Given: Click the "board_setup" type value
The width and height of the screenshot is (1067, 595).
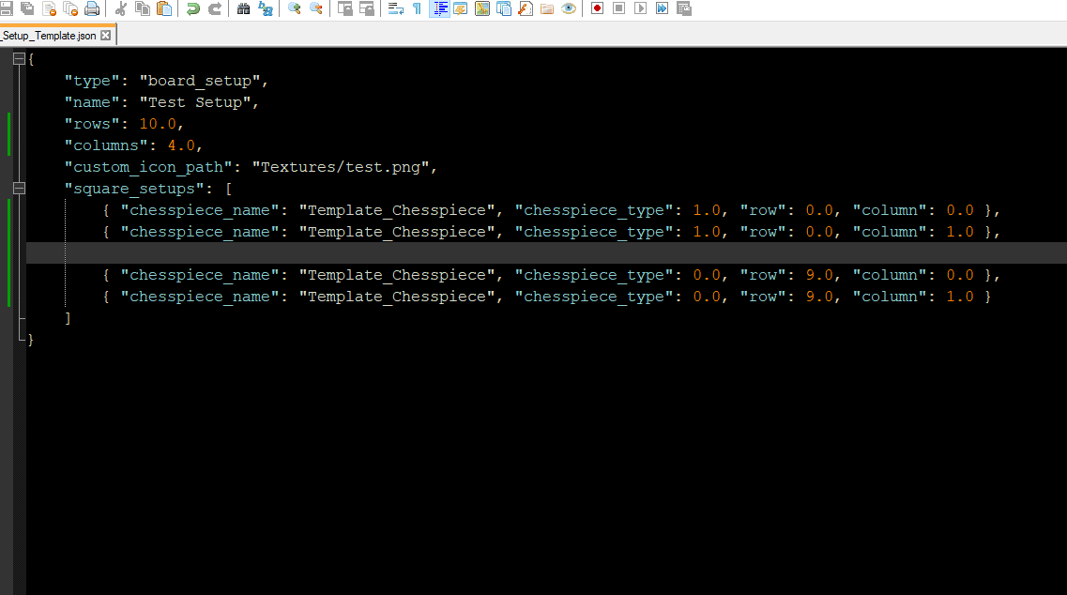Looking at the screenshot, I should click(x=199, y=81).
